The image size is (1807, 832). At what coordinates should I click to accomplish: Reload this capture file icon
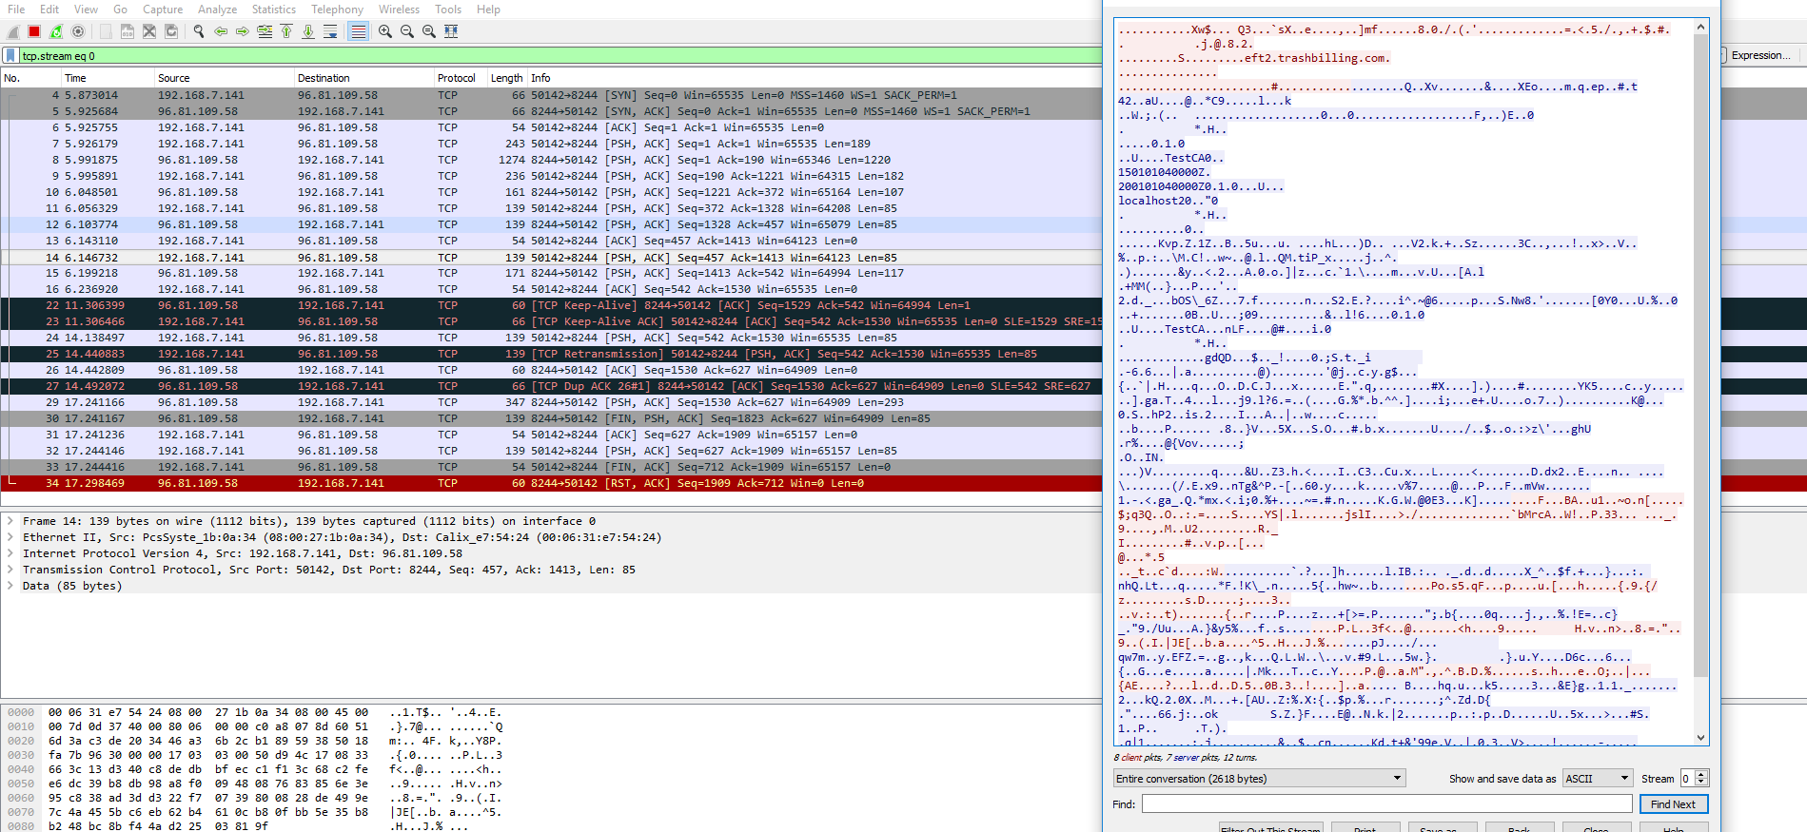click(171, 31)
